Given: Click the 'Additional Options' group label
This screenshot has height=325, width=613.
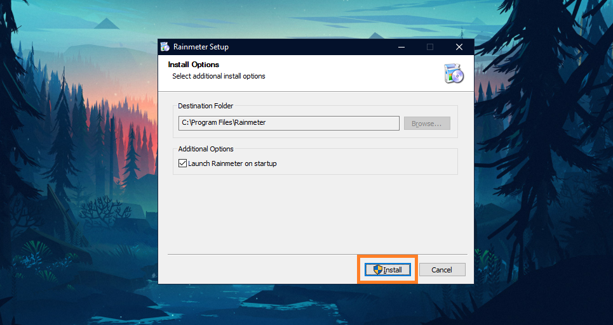Looking at the screenshot, I should click(x=206, y=149).
